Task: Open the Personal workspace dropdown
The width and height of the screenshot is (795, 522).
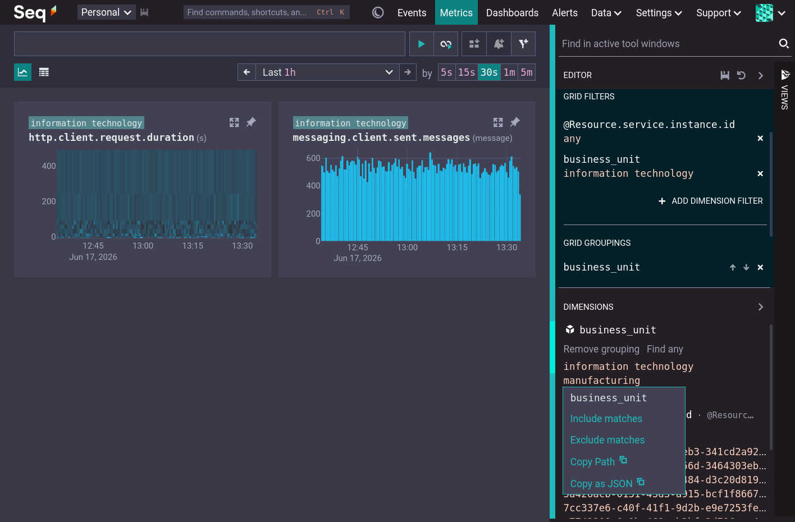Action: pyautogui.click(x=107, y=12)
